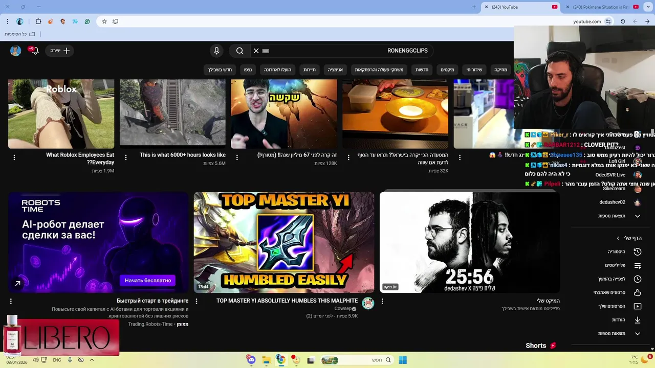The width and height of the screenshot is (655, 368).
Task: Open Discord from the taskbar
Action: pyautogui.click(x=251, y=360)
